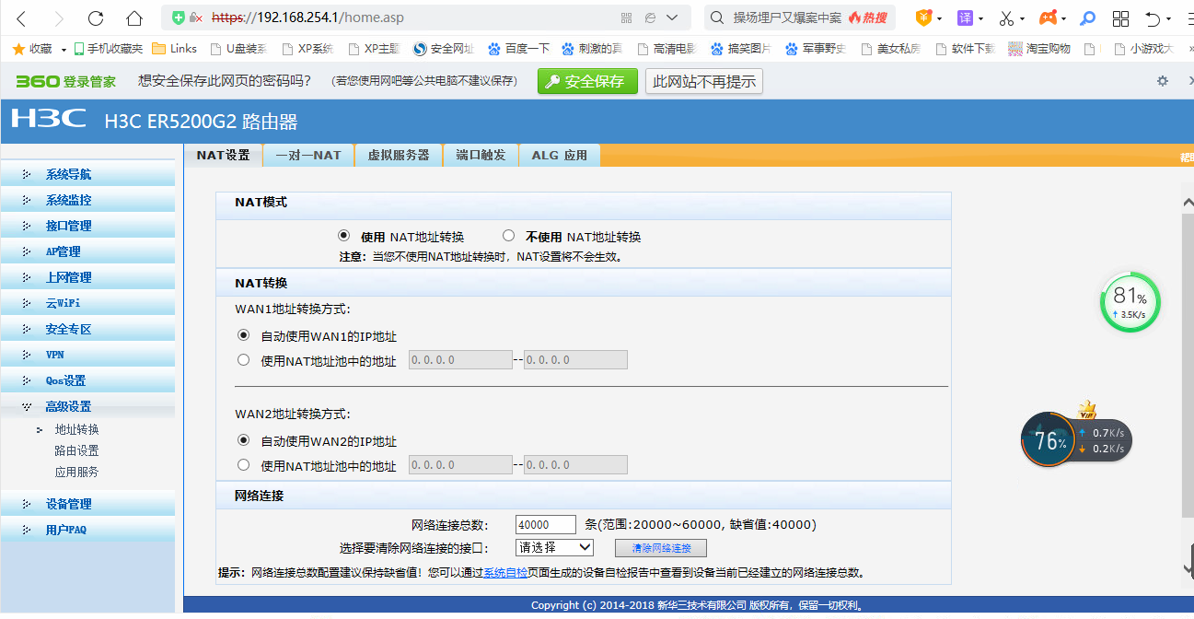The width and height of the screenshot is (1194, 619).
Task: Click the scissors screenshot tool
Action: pyautogui.click(x=1006, y=18)
